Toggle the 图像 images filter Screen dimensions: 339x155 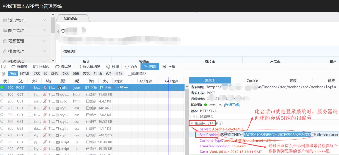[x=76, y=74]
